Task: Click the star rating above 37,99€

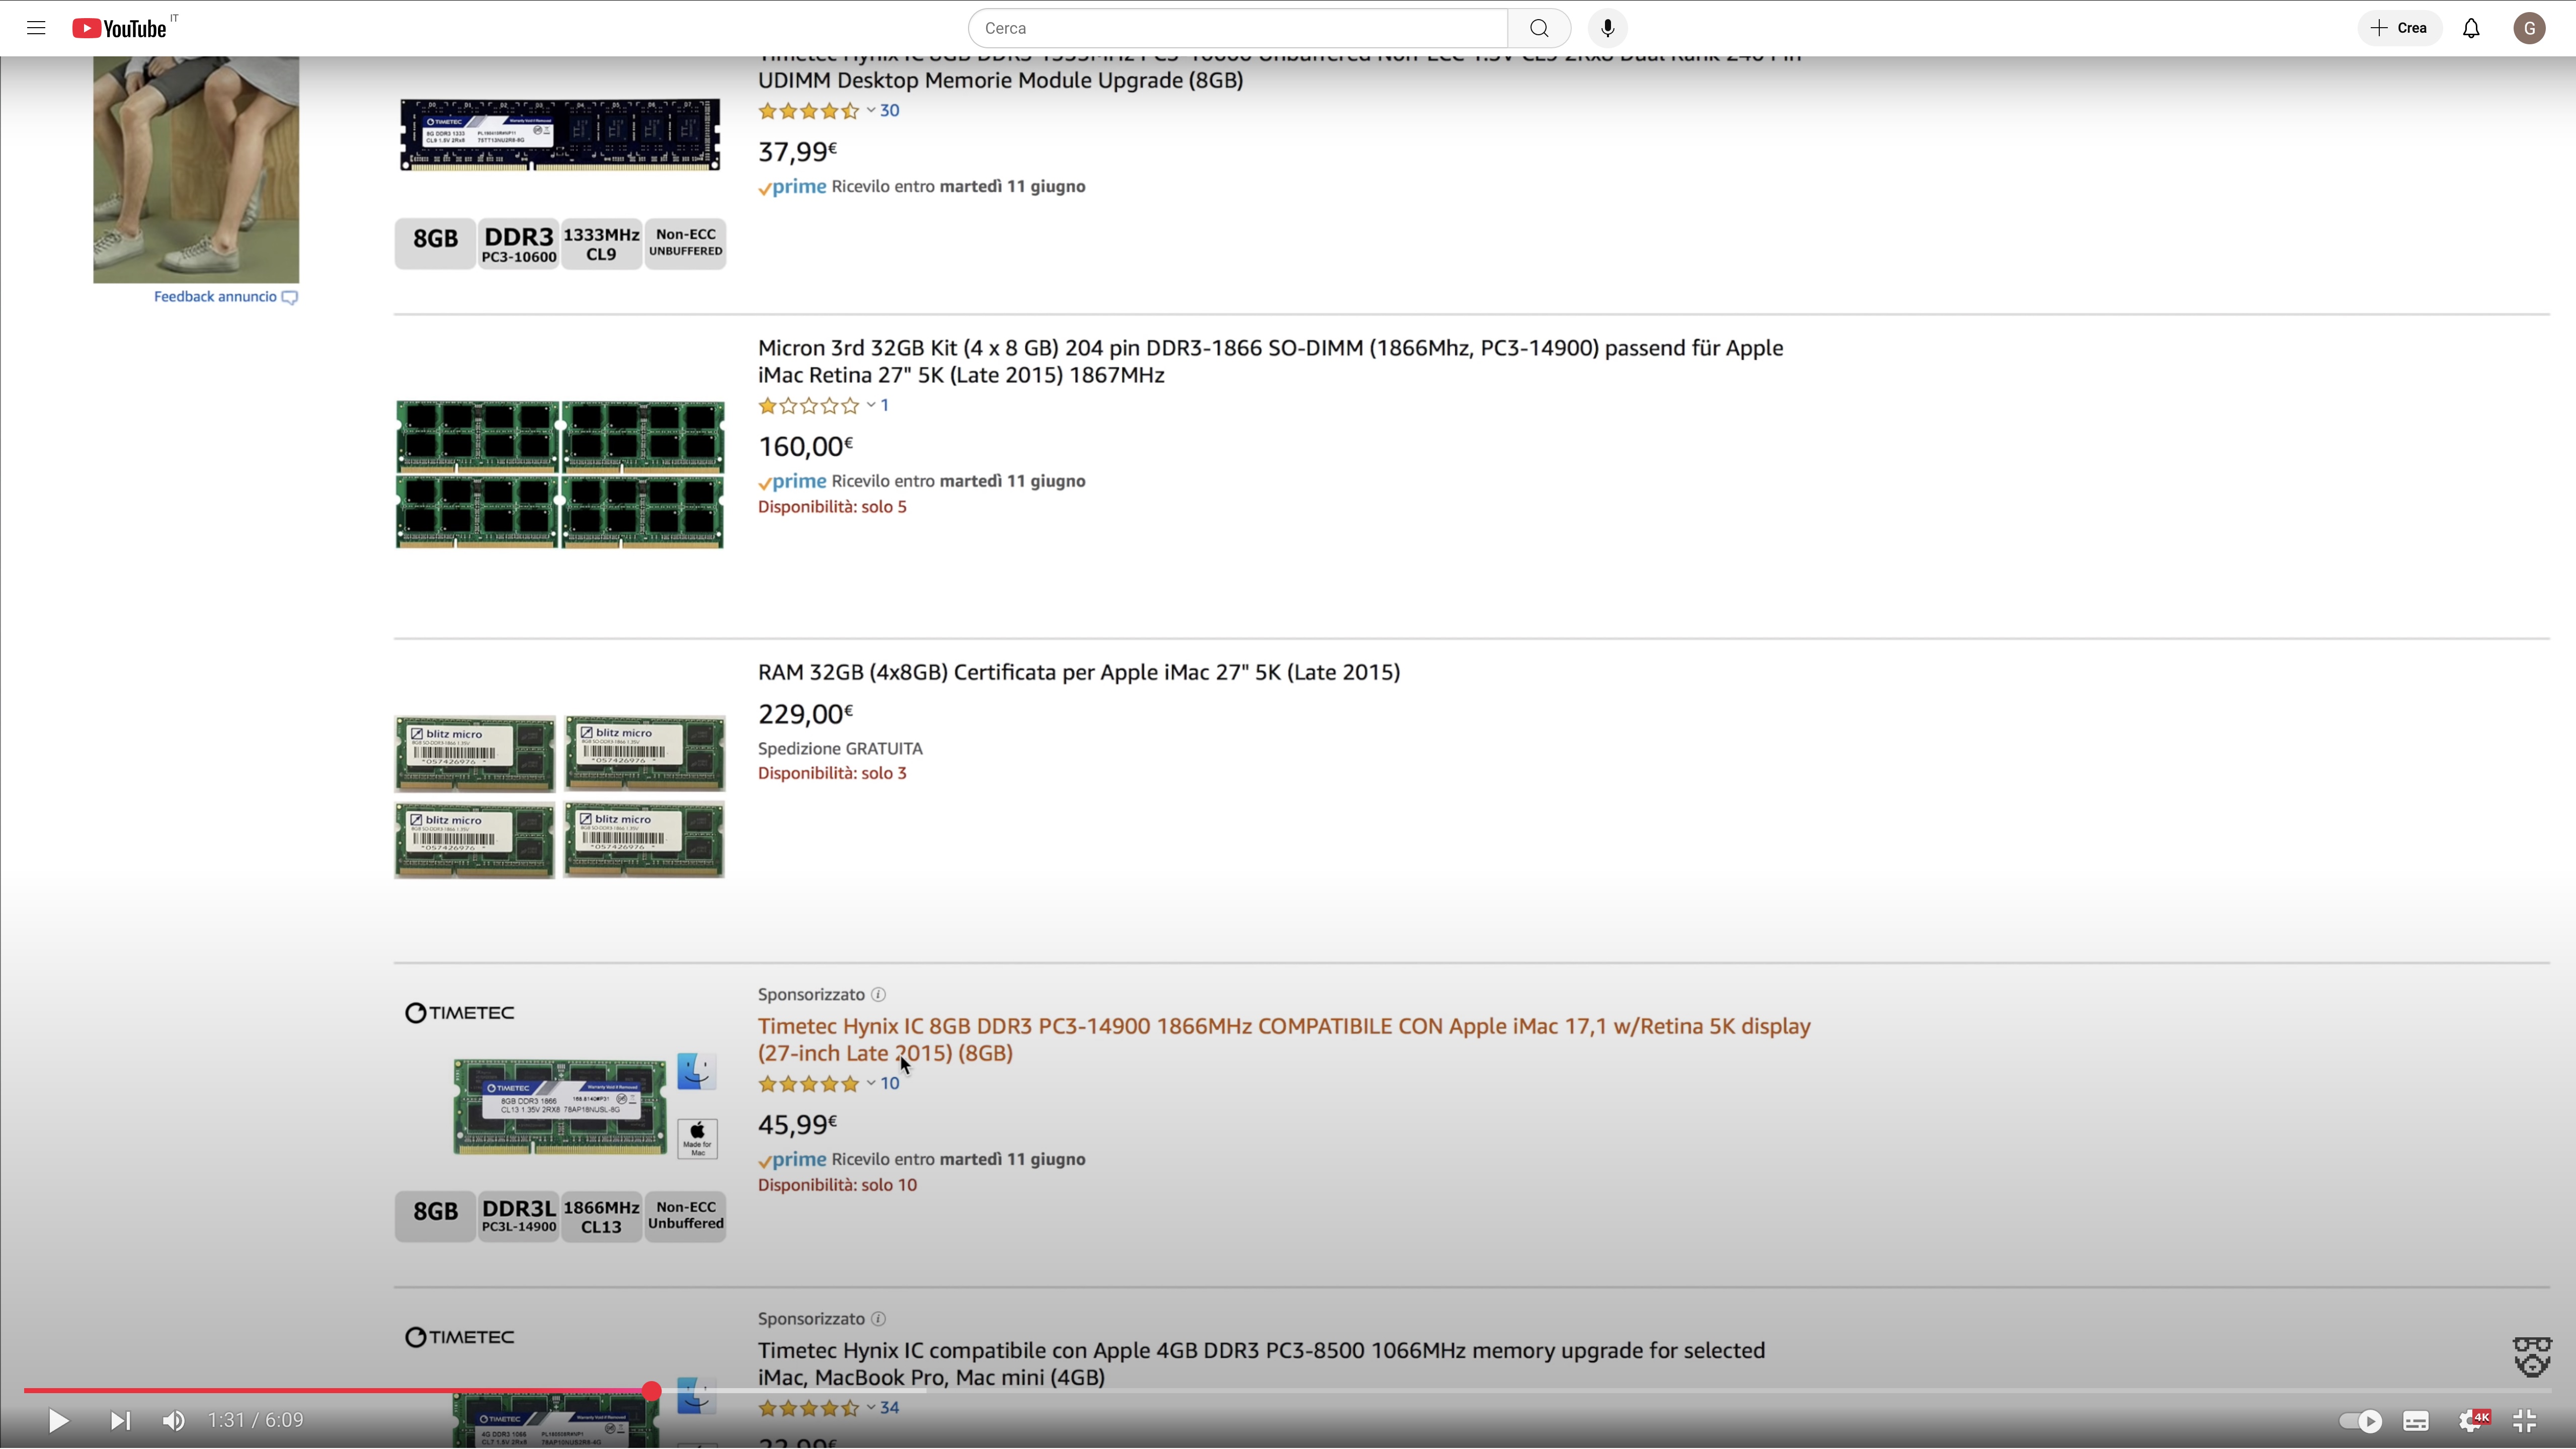Action: (x=809, y=111)
